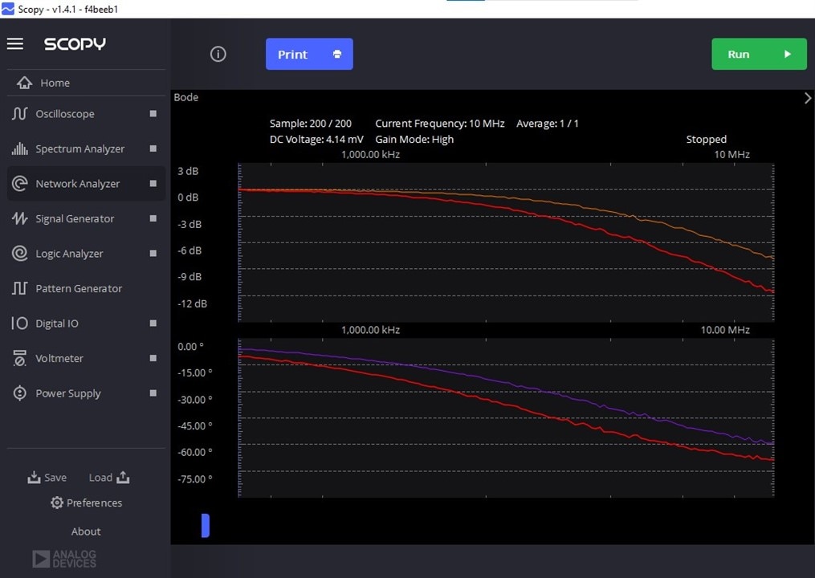
Task: Click the hamburger menu icon
Action: (x=15, y=43)
